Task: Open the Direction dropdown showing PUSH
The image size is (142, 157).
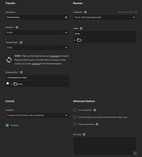Action: (37, 33)
